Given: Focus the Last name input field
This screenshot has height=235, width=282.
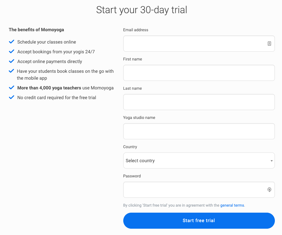Looking at the screenshot, I should 199,102.
